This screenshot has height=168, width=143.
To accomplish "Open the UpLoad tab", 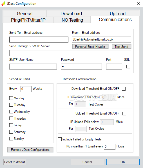I will pos(117,14).
